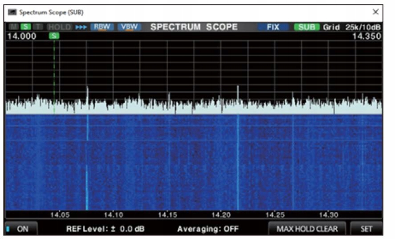Click the T marker indicator
Viewport: 395px width, 239px height.
point(38,27)
